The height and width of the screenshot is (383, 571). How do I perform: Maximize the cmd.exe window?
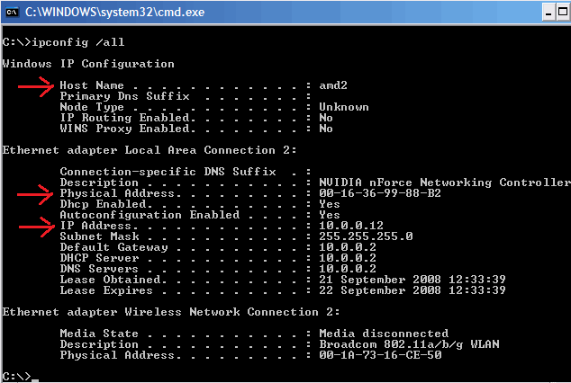[x=563, y=13]
